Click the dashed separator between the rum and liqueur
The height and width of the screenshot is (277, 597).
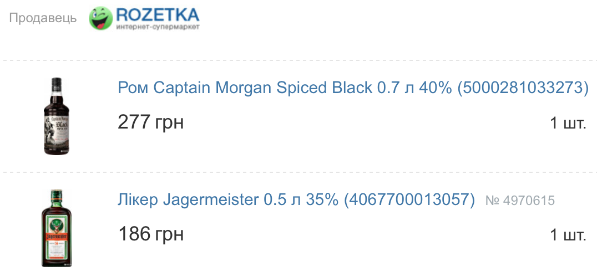[x=298, y=172]
